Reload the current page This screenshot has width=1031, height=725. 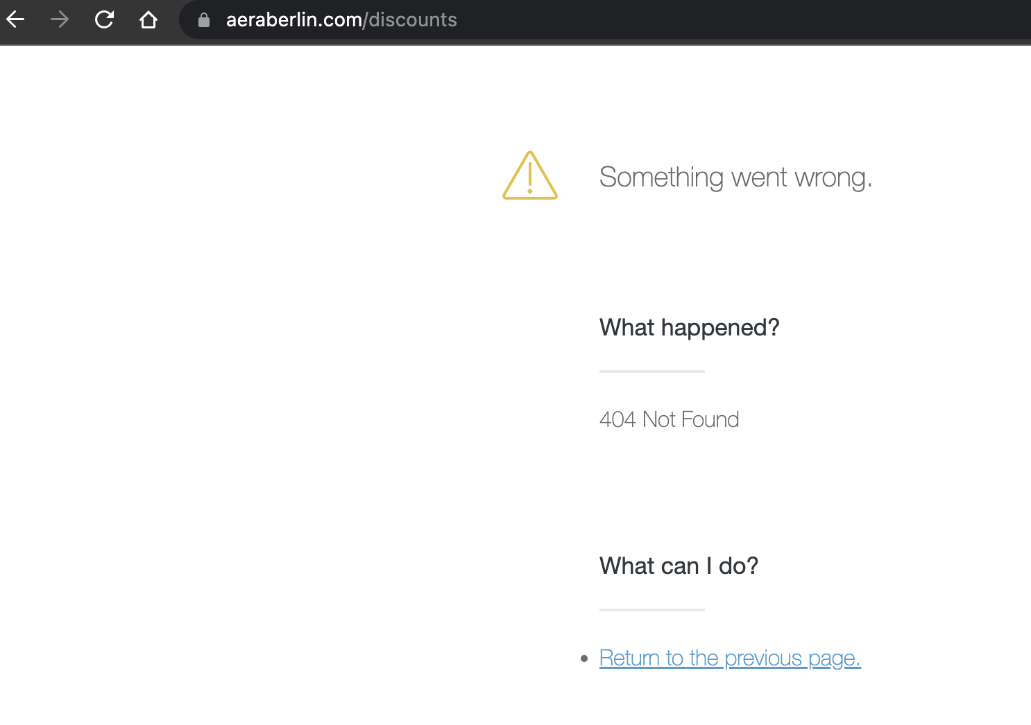pos(104,19)
